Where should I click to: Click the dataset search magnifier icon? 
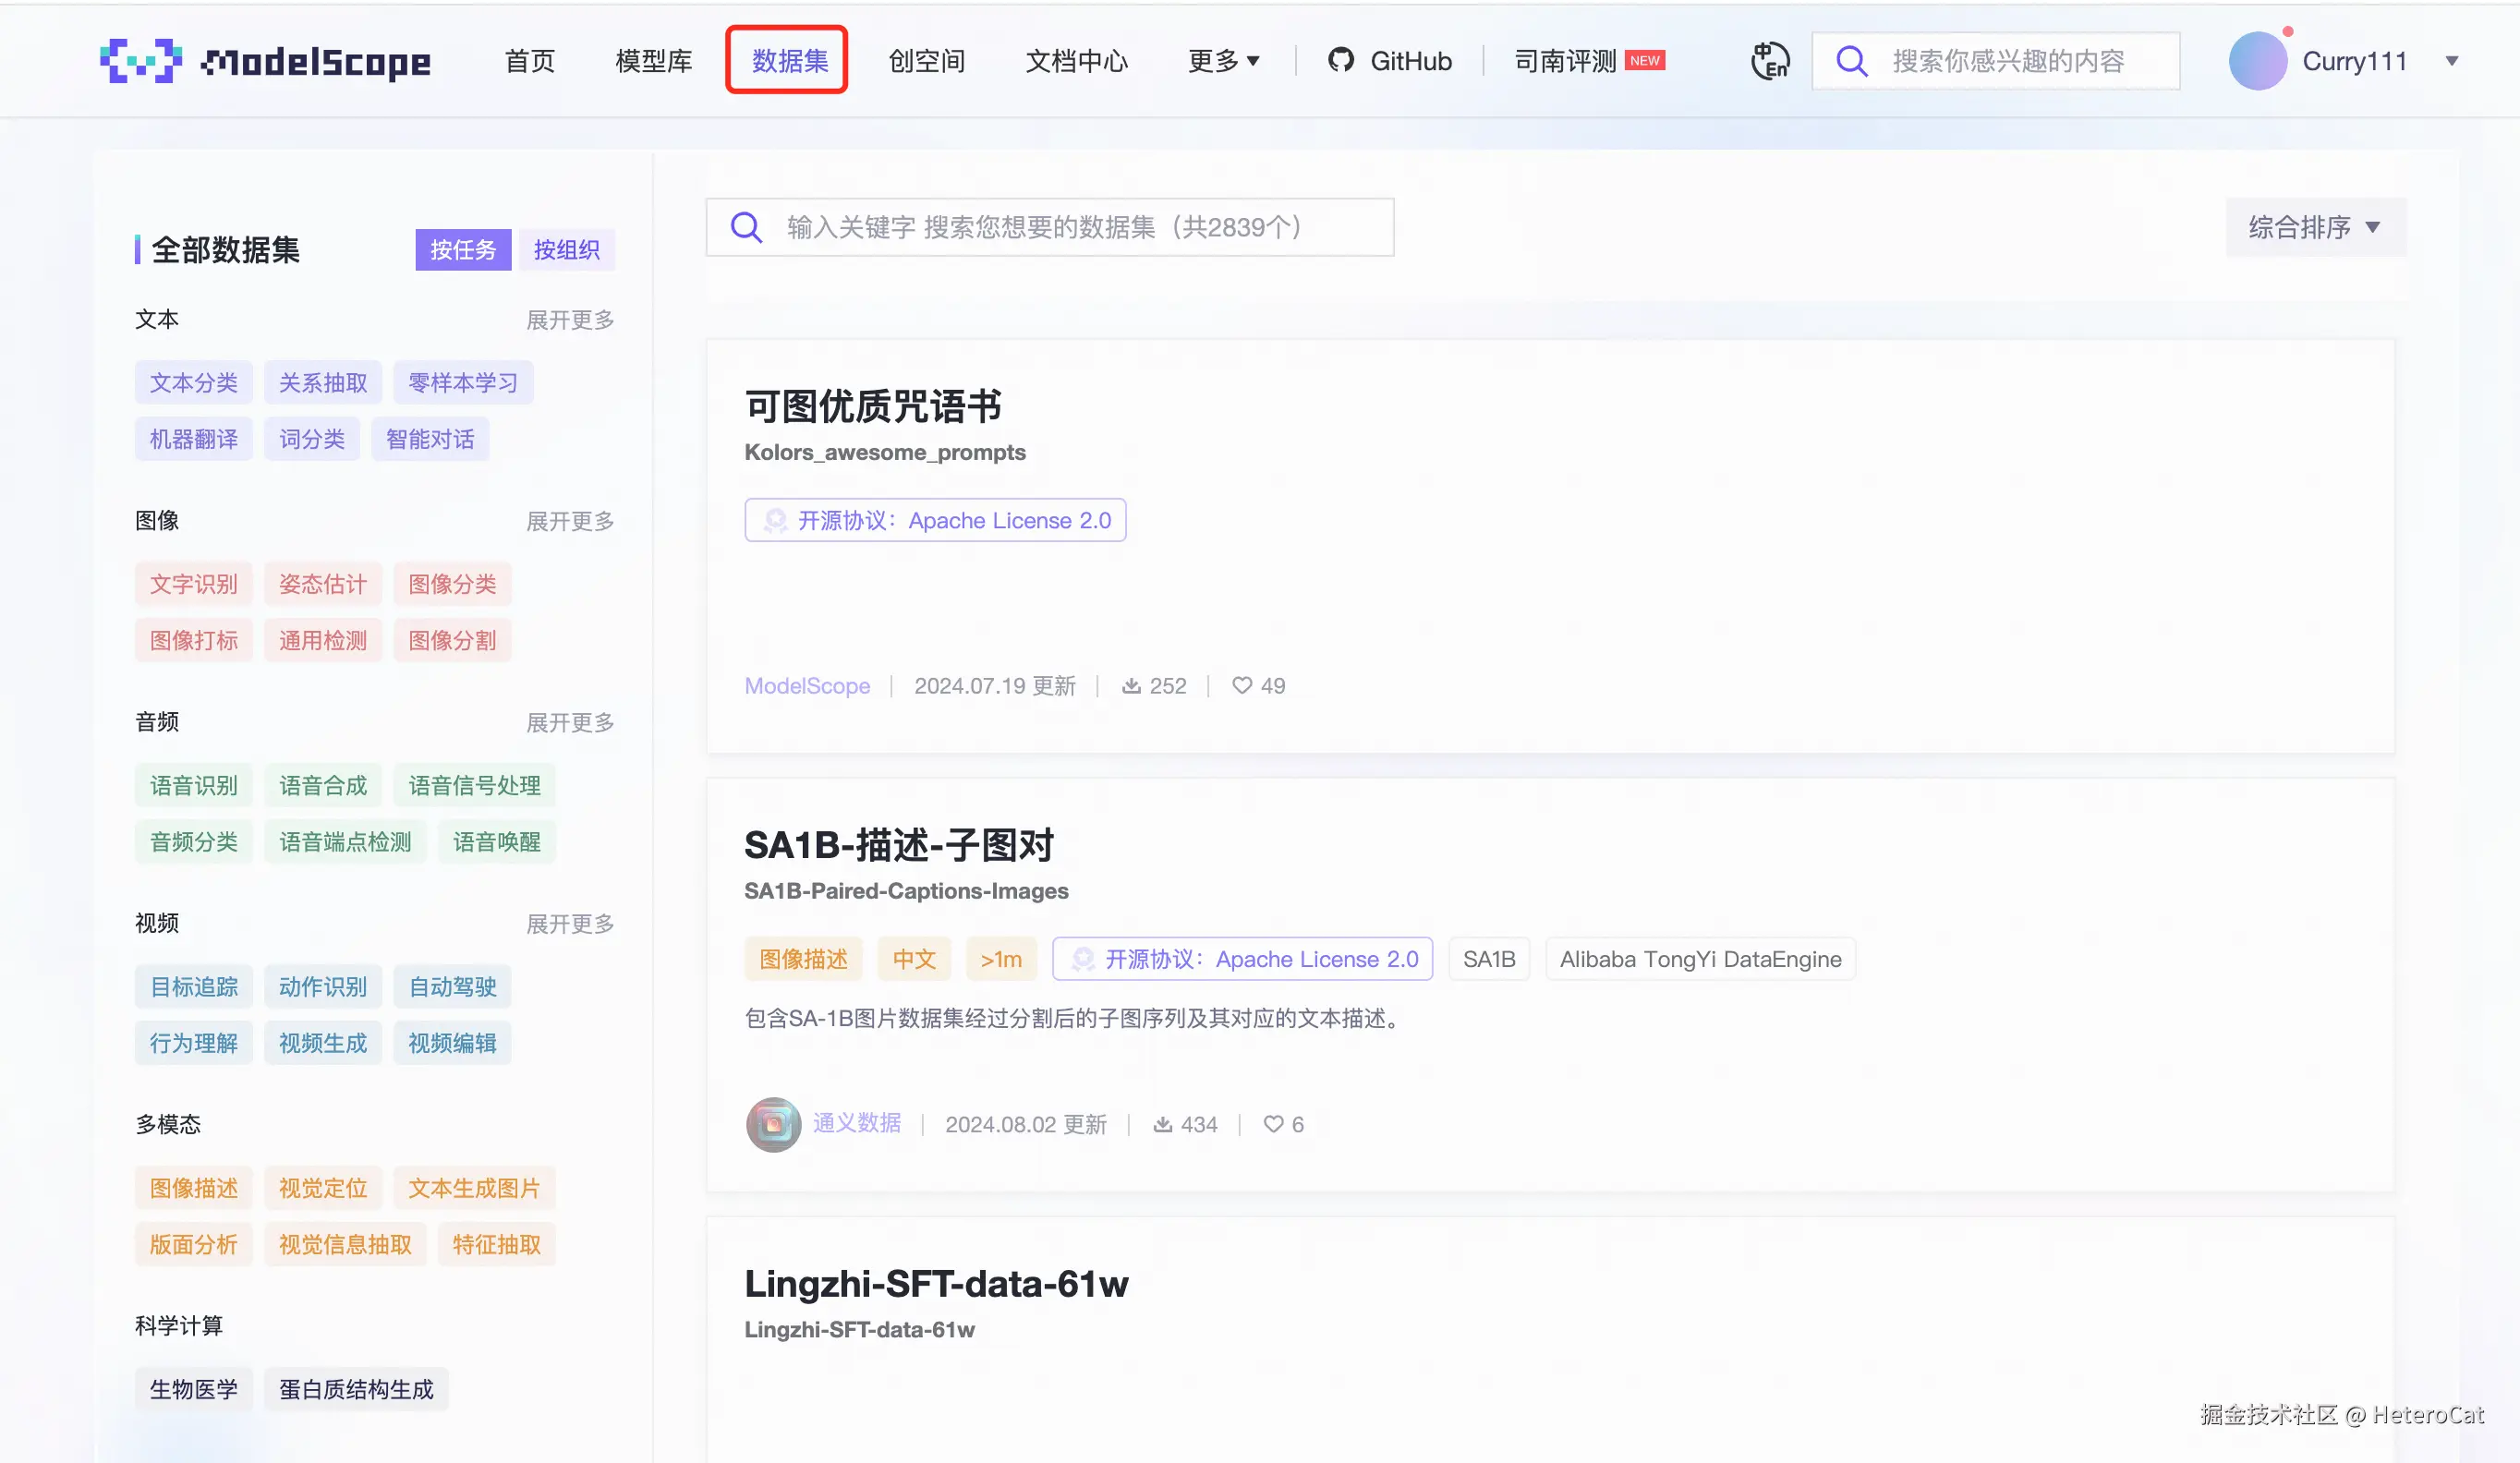746,227
